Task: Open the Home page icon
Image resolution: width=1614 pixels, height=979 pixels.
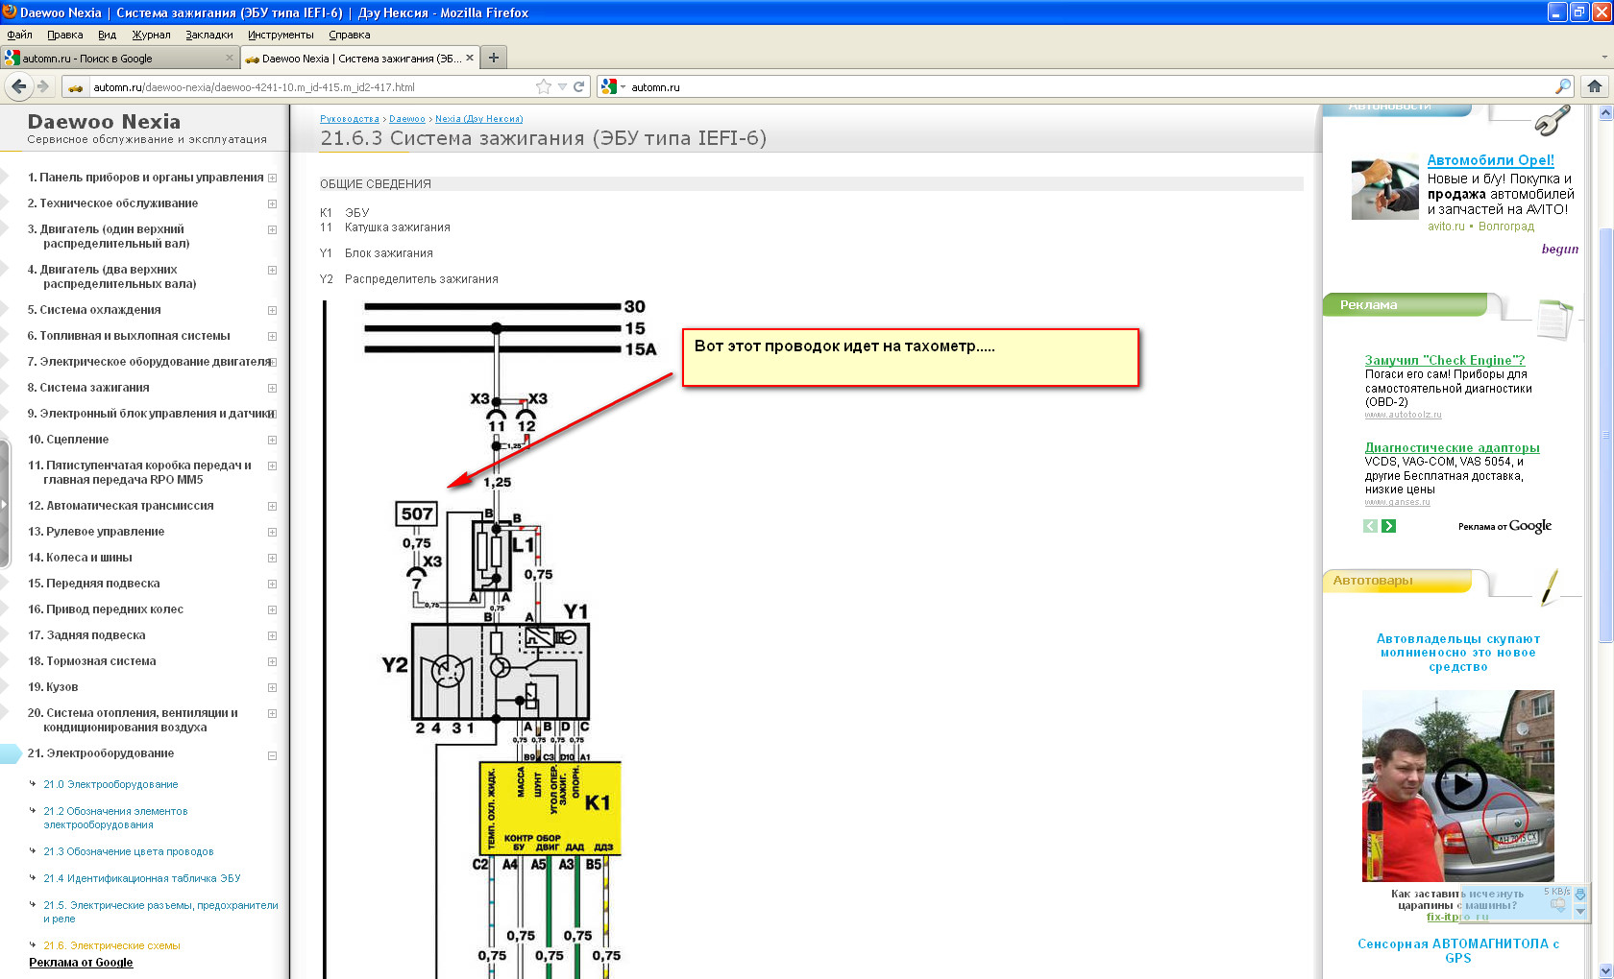Action: click(x=1595, y=86)
